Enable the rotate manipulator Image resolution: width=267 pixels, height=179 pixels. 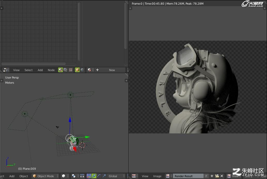click(99, 176)
